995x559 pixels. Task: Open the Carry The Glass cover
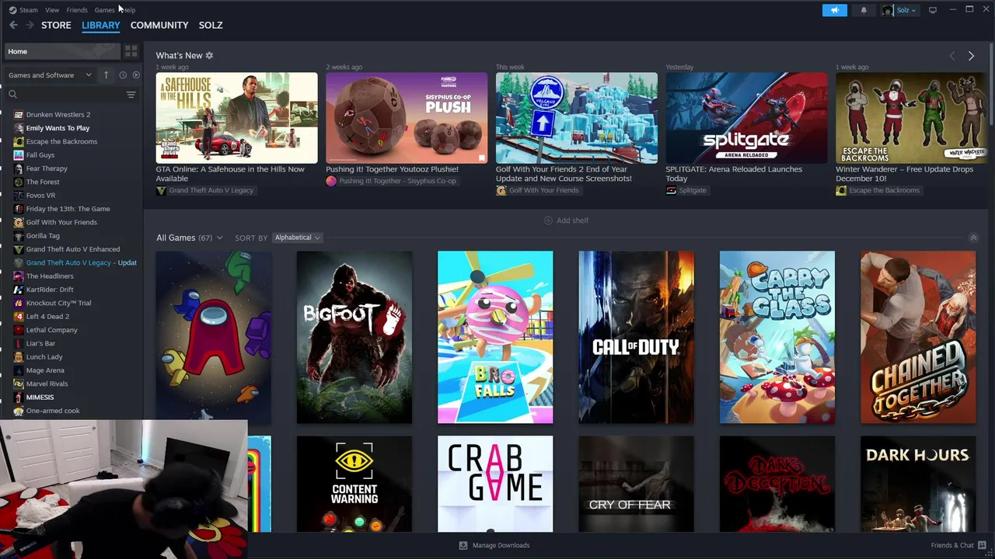click(777, 337)
